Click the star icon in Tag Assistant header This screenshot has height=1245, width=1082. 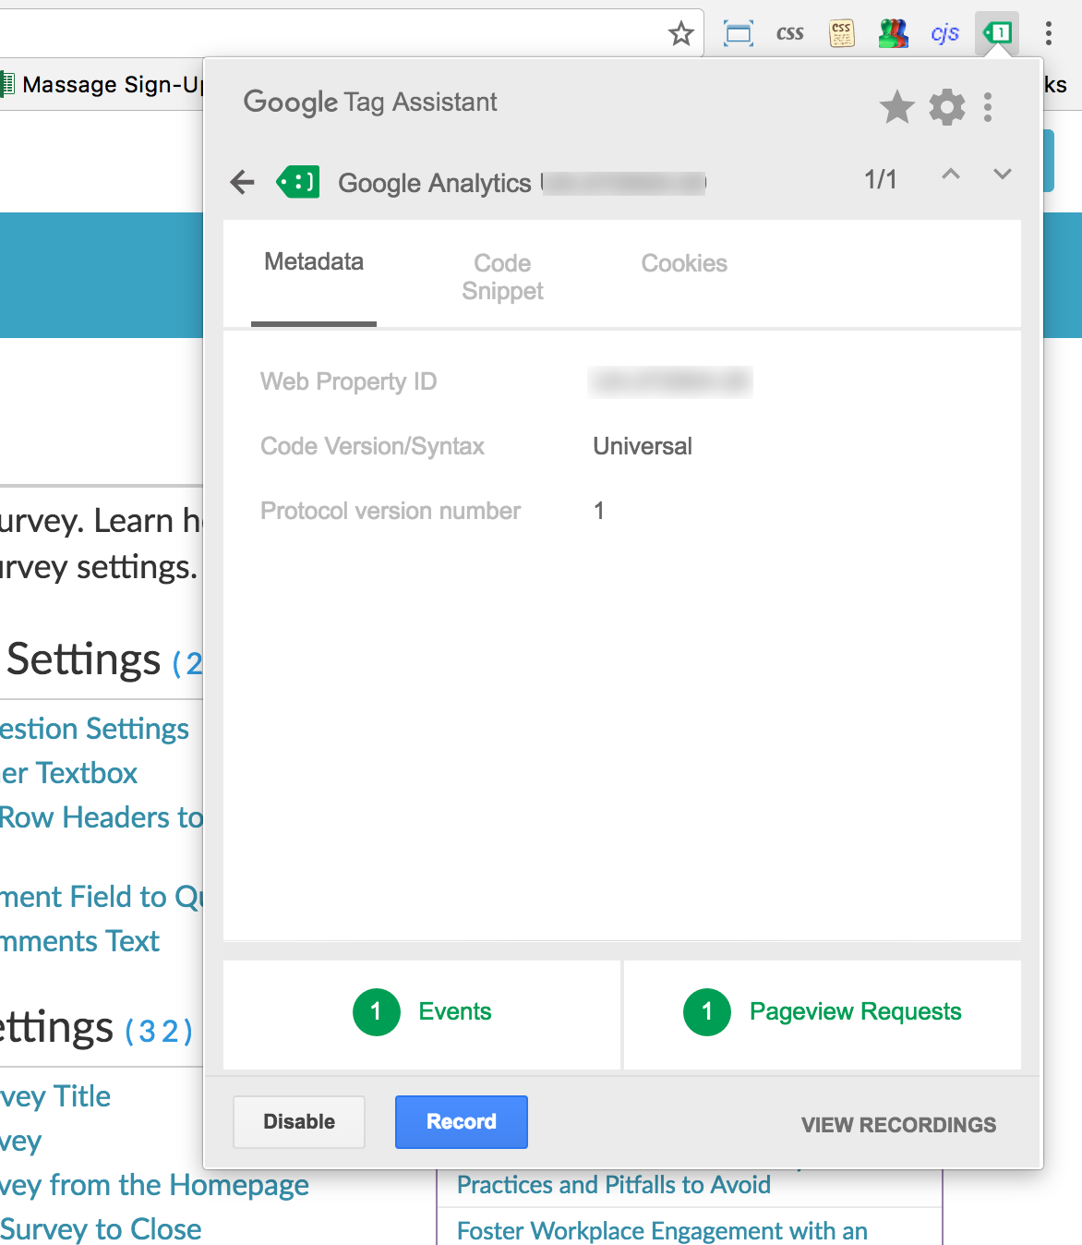click(896, 107)
